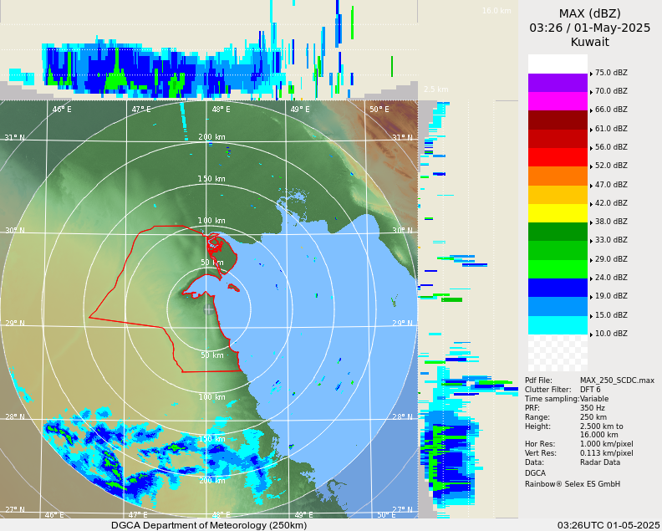Click the '150 km' label north of radar

point(211,179)
